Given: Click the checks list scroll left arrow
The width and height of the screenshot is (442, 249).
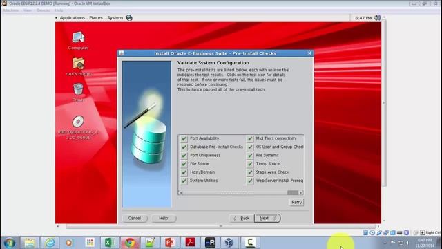Looking at the screenshot, I should [181, 192].
